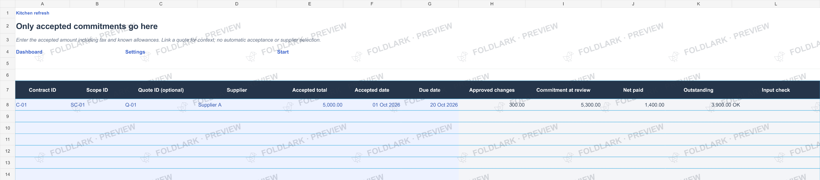Select cell containing Q-01
Image resolution: width=820 pixels, height=180 pixels.
(161, 105)
